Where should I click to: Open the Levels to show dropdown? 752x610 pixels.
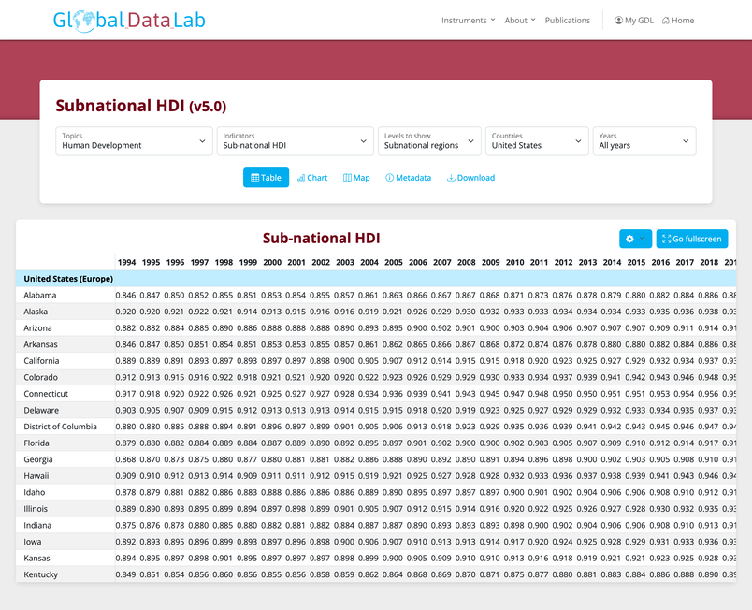click(428, 141)
